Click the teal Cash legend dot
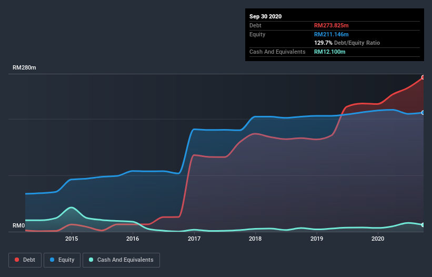 (91, 260)
